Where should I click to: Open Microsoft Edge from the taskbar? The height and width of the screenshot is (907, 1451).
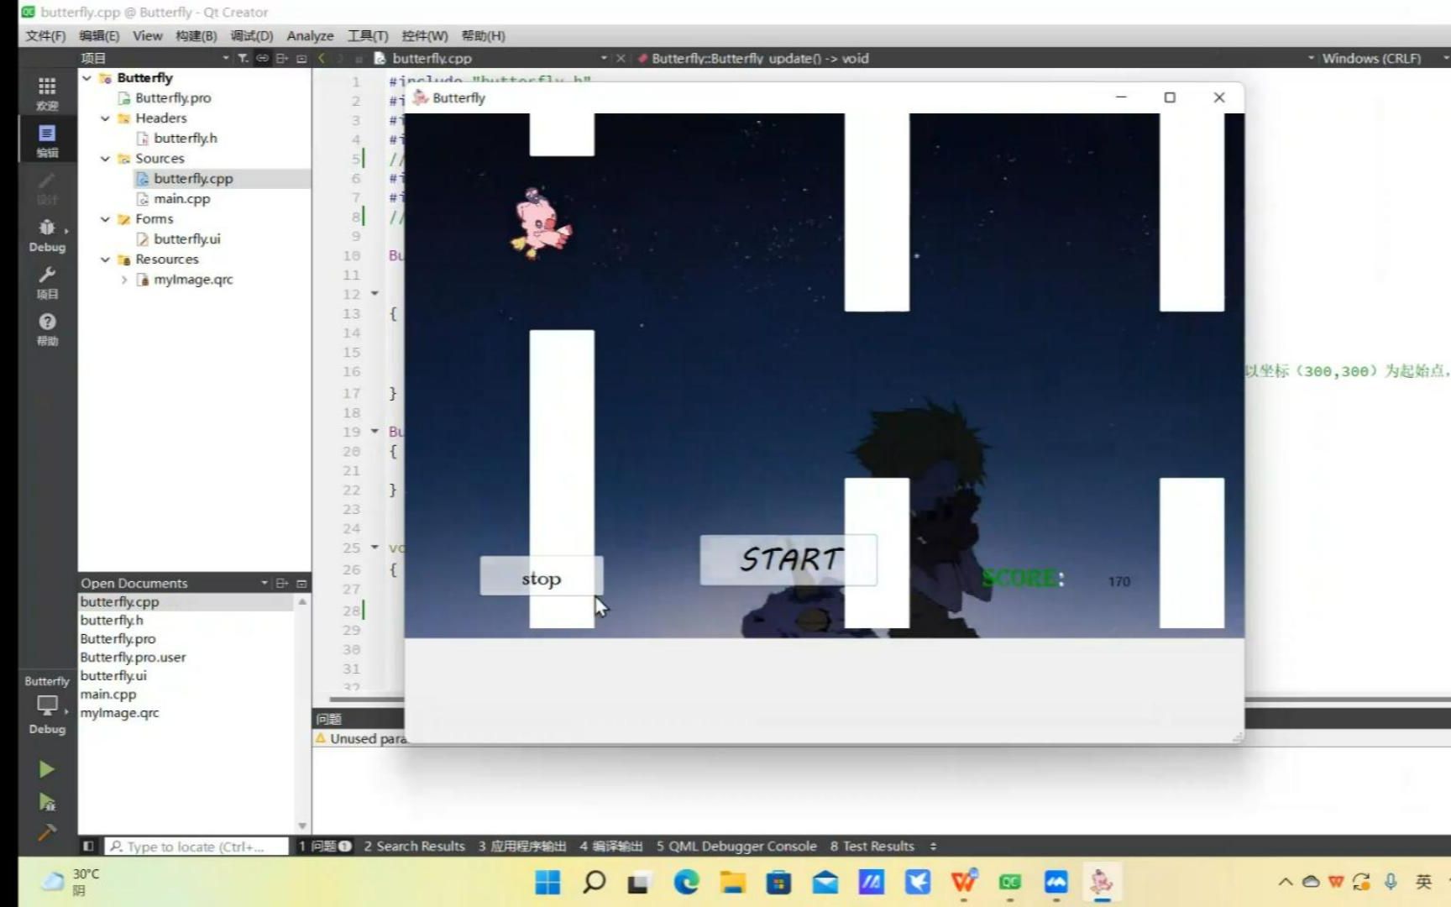coord(686,882)
